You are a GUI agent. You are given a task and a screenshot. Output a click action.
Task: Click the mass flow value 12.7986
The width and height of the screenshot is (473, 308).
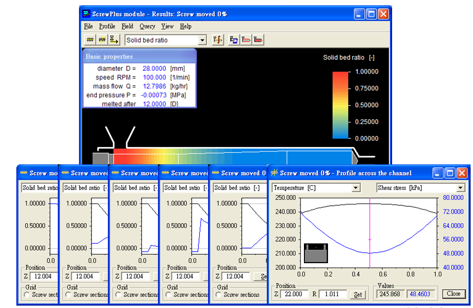(x=154, y=86)
